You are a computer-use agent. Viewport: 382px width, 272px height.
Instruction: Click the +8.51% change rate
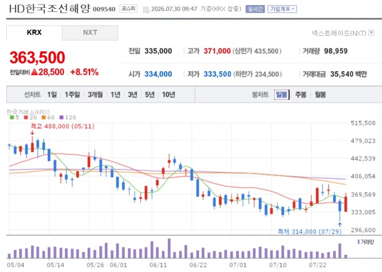click(x=84, y=72)
